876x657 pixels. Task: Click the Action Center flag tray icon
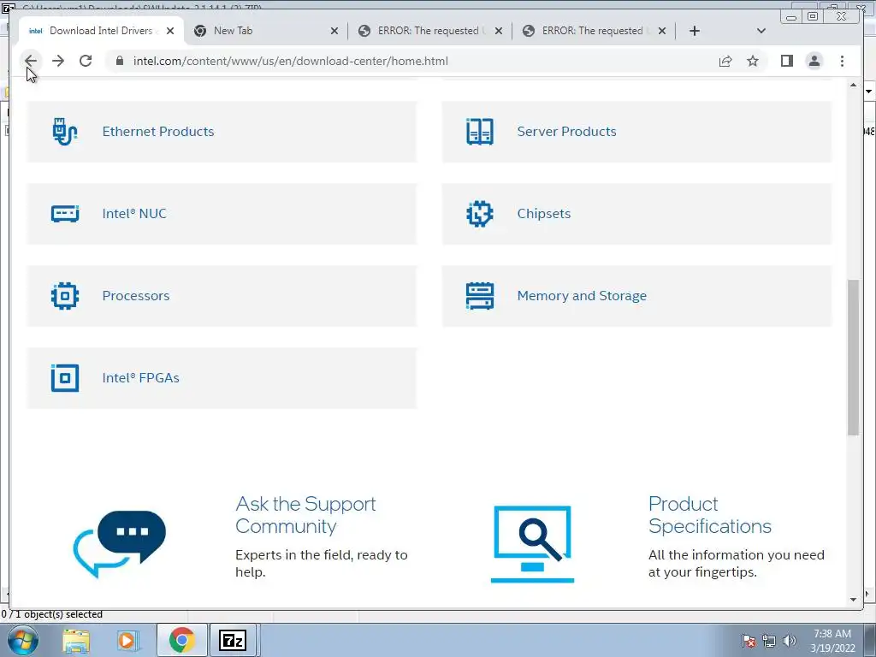coord(749,641)
